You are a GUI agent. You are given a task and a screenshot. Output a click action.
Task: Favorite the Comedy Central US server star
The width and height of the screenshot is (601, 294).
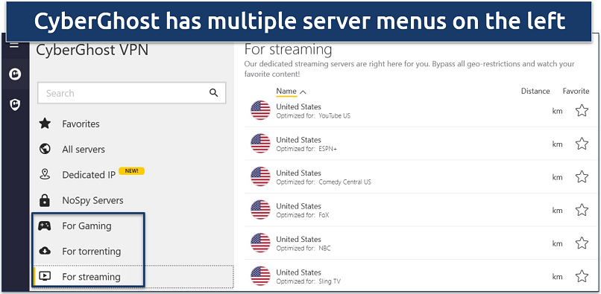coord(582,177)
